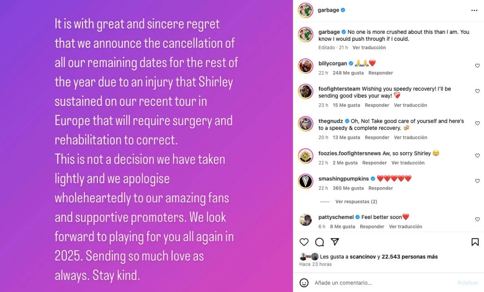Viewport: 484px width, 292px height.
Task: Open billycorgan's profile picture
Action: tap(306, 66)
